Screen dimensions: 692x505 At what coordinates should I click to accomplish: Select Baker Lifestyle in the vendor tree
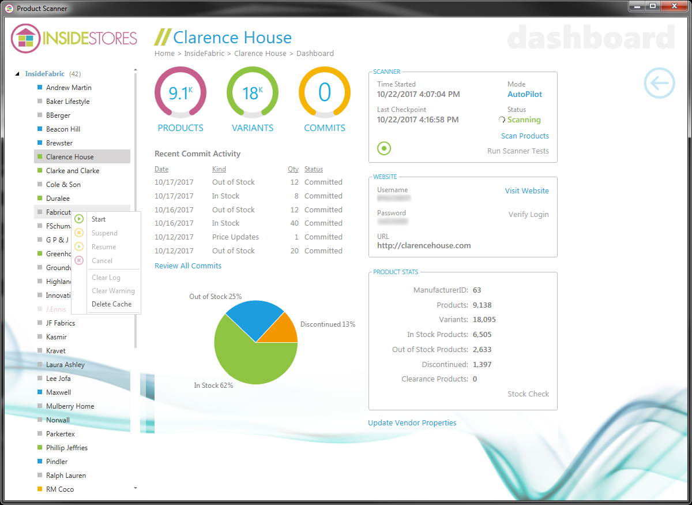pos(68,102)
